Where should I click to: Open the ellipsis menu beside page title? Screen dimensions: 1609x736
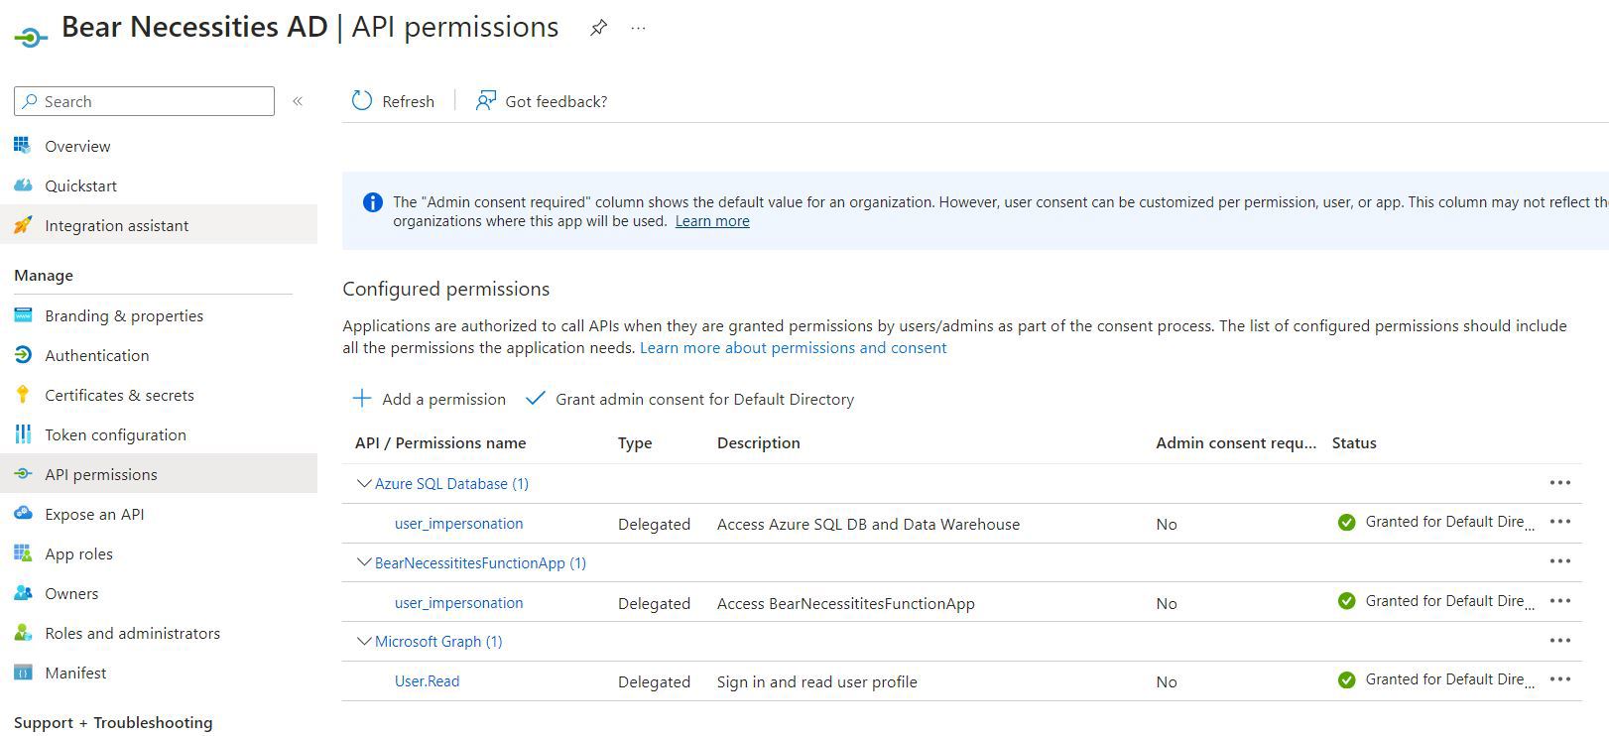[x=638, y=28]
